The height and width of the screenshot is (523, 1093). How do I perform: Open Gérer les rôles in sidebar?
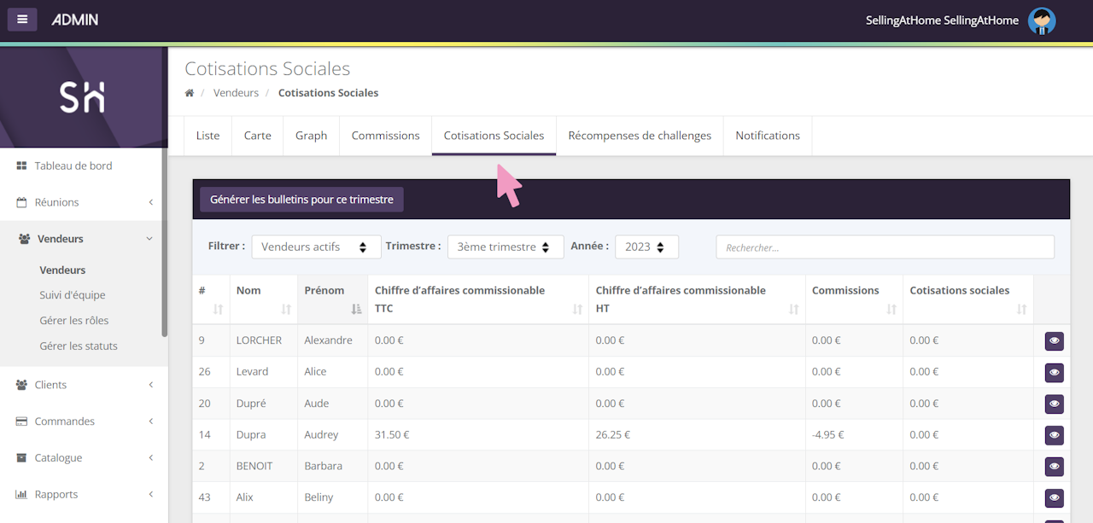(x=74, y=321)
